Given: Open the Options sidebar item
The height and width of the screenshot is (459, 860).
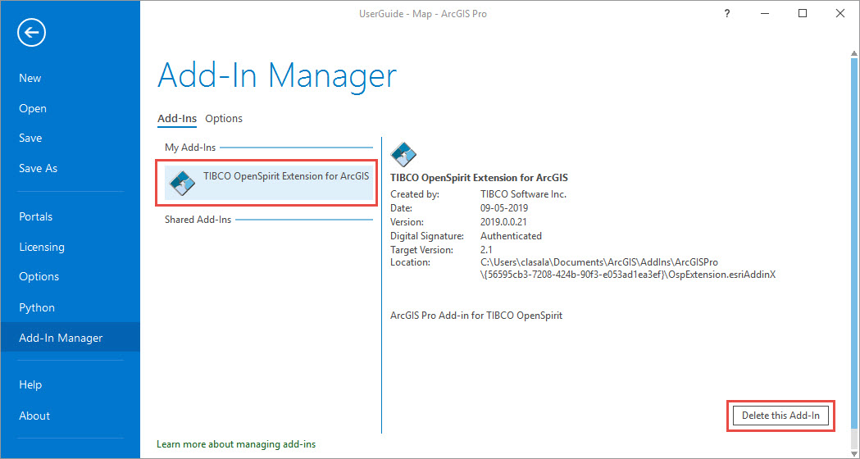Looking at the screenshot, I should tap(39, 276).
